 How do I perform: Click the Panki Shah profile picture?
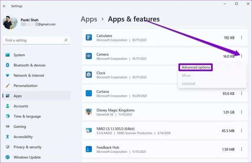click(10, 23)
